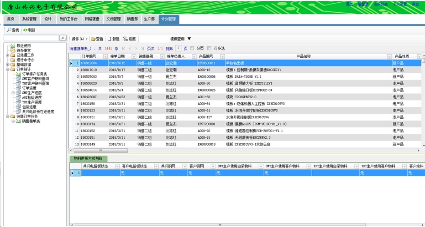The image size is (425, 227).
Task: Open the 系统管理 tab
Action: [29, 19]
